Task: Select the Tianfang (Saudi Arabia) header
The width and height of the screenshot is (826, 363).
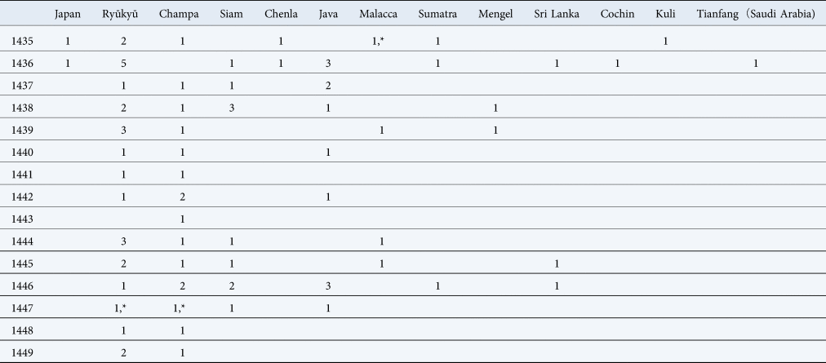Action: tap(757, 15)
